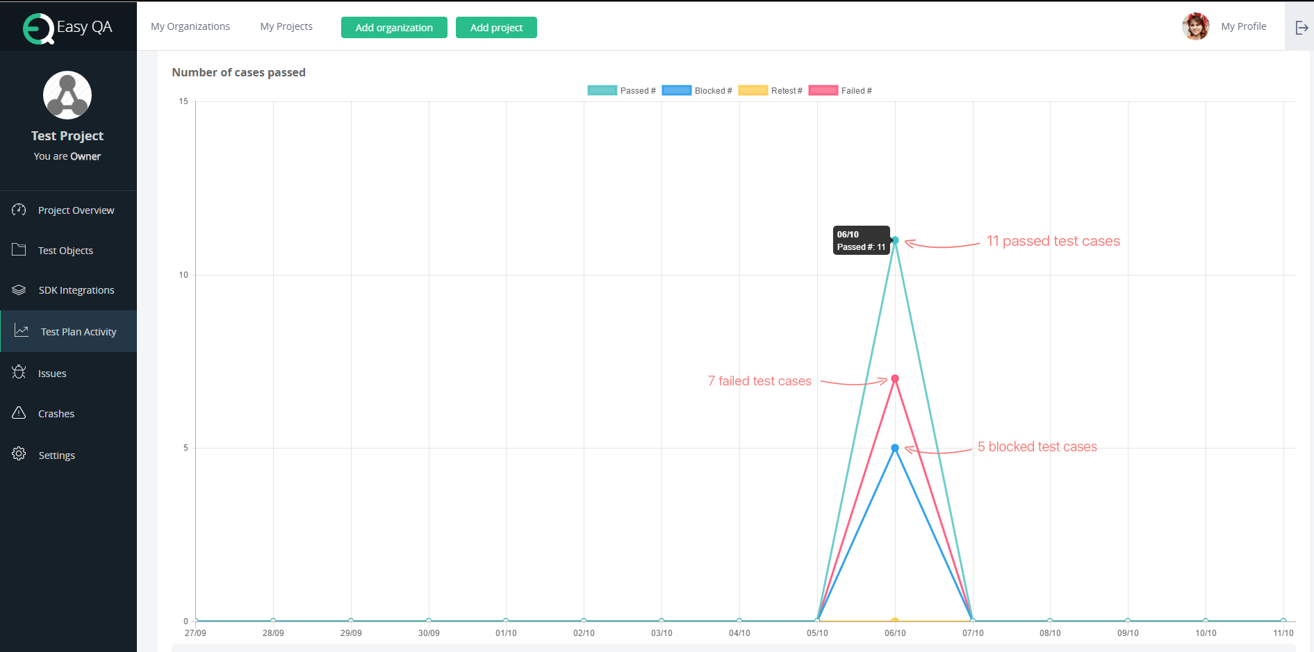Click the Test Objects folder icon

19,250
